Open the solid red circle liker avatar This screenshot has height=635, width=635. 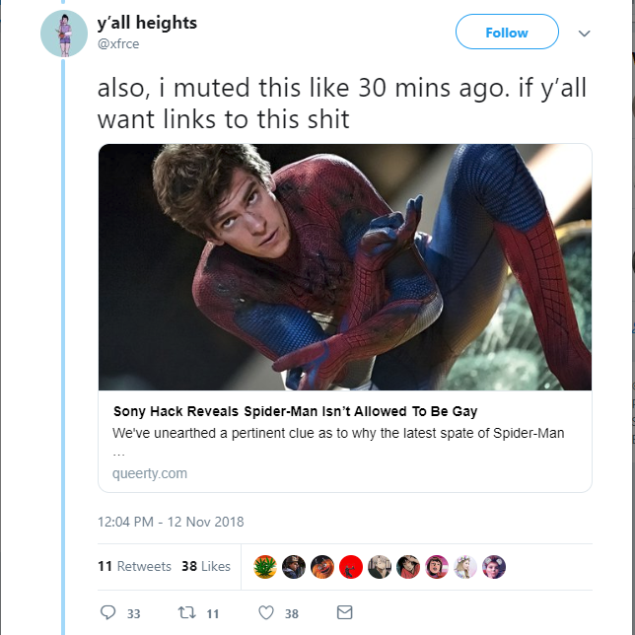[x=351, y=567]
